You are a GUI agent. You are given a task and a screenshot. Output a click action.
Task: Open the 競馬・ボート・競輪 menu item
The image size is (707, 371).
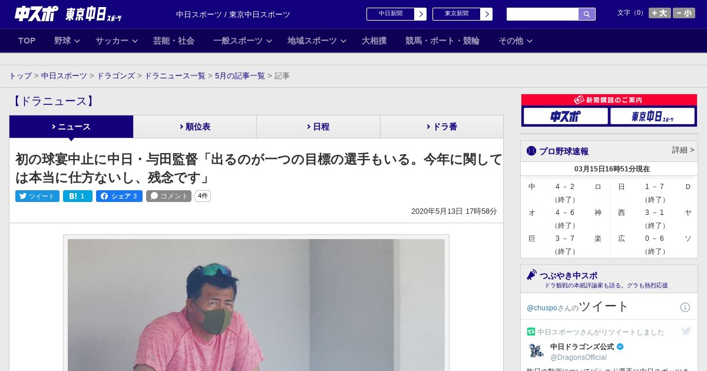(x=442, y=41)
